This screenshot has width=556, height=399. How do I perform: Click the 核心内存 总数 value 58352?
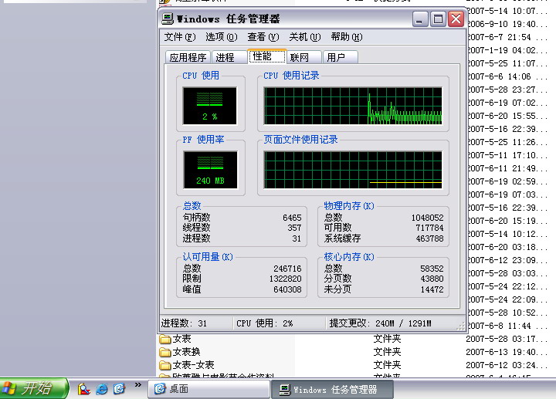click(432, 269)
